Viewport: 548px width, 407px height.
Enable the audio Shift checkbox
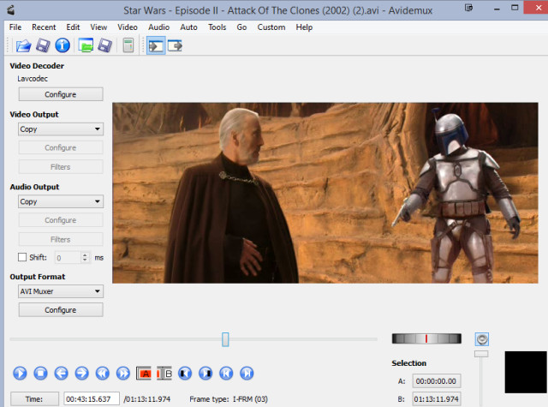click(x=22, y=257)
